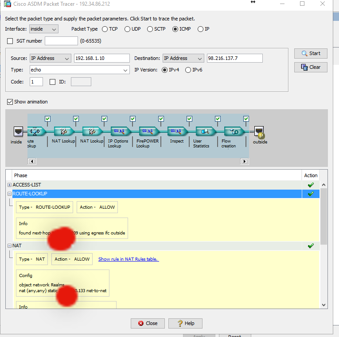Close the Packet Tracer dialog

(148, 323)
